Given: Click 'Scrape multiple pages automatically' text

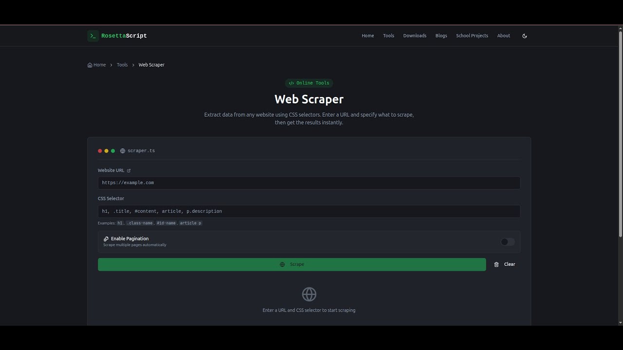Looking at the screenshot, I should (x=135, y=245).
